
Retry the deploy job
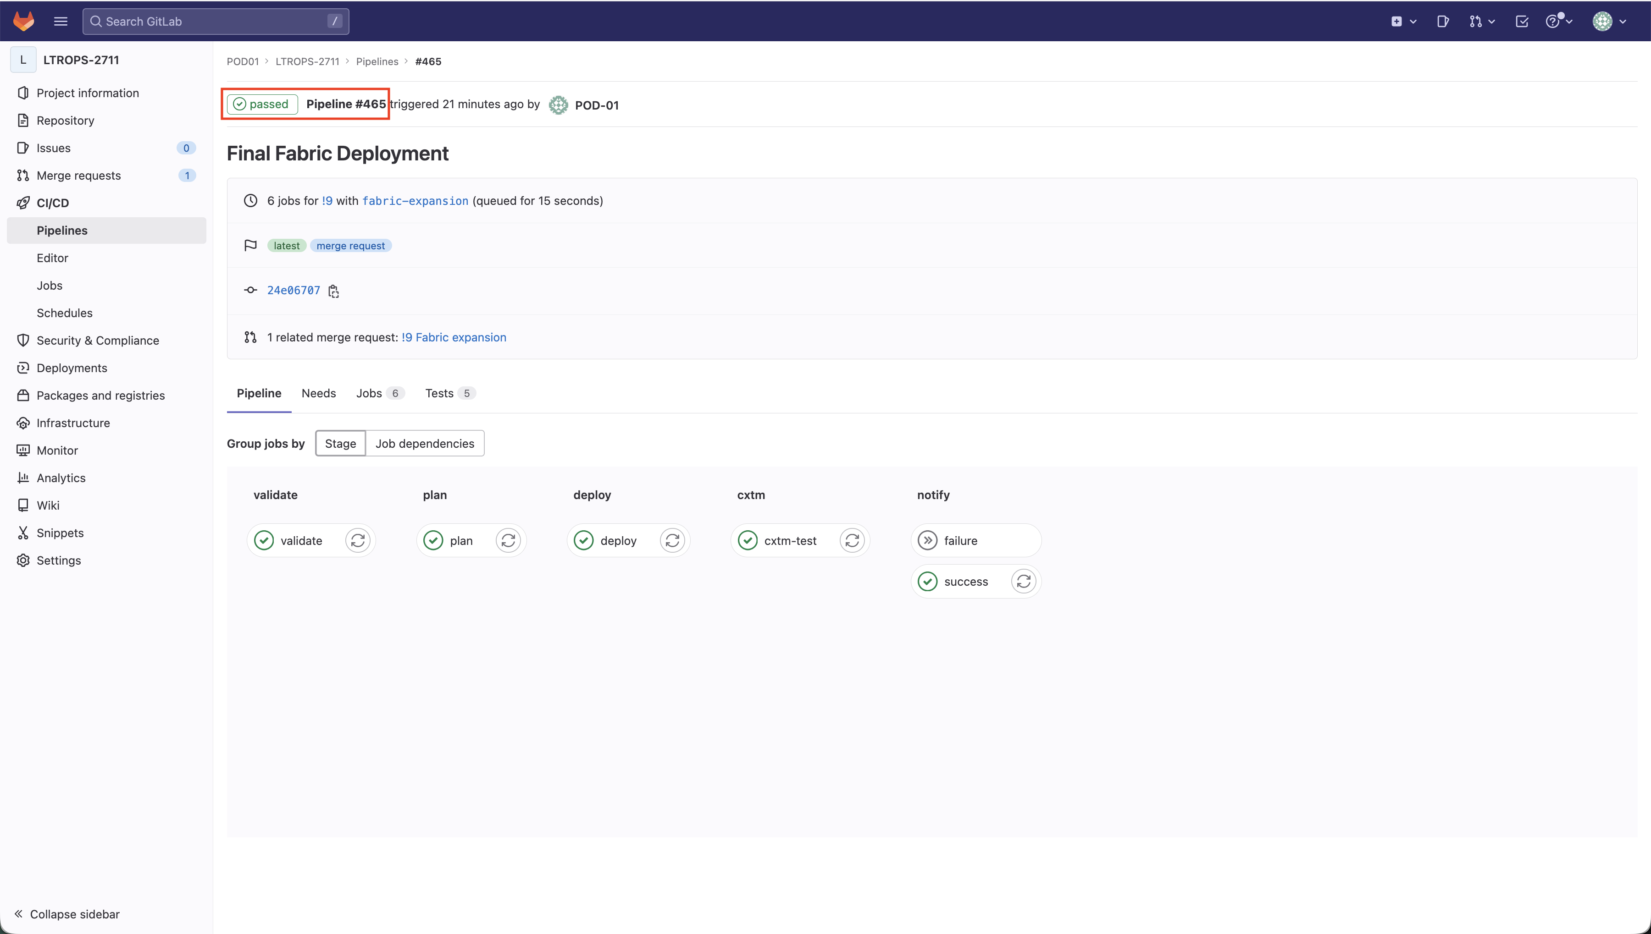click(672, 541)
